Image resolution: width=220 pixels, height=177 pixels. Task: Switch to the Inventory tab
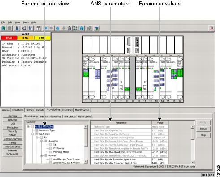(x=67, y=110)
